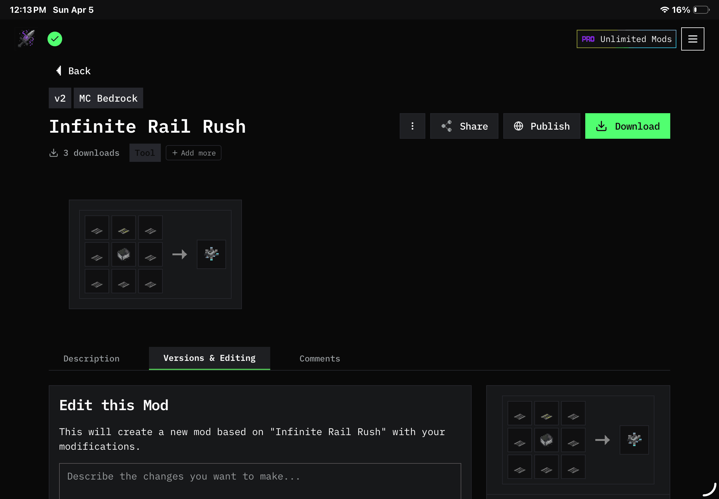
Task: Click the top-middle golden rail crafting slot
Action: 123,227
